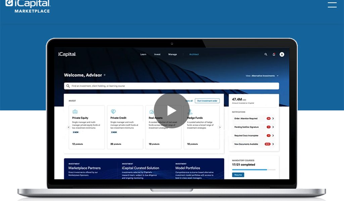Viewport: 344px width, 201px height.
Task: Advance carousel with the right chevron
Action: click(220, 127)
